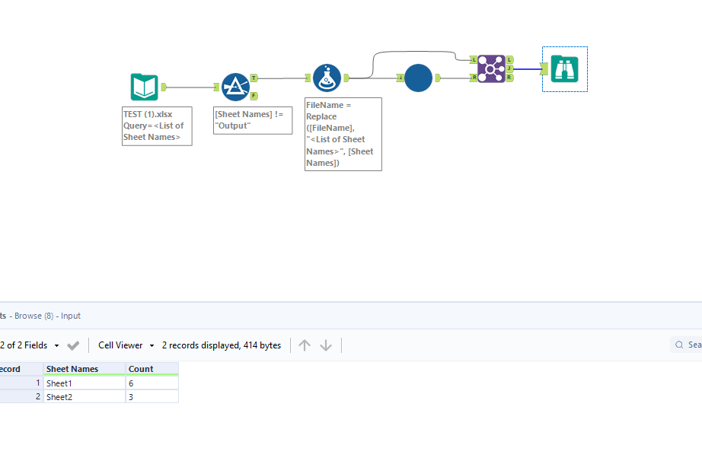
Task: Select the Browse tool at workflow end
Action: (x=564, y=68)
